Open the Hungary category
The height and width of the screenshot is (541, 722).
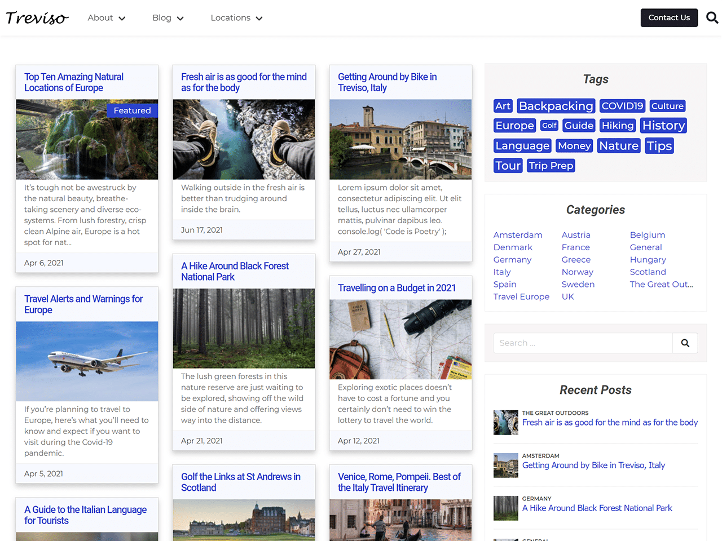click(648, 260)
